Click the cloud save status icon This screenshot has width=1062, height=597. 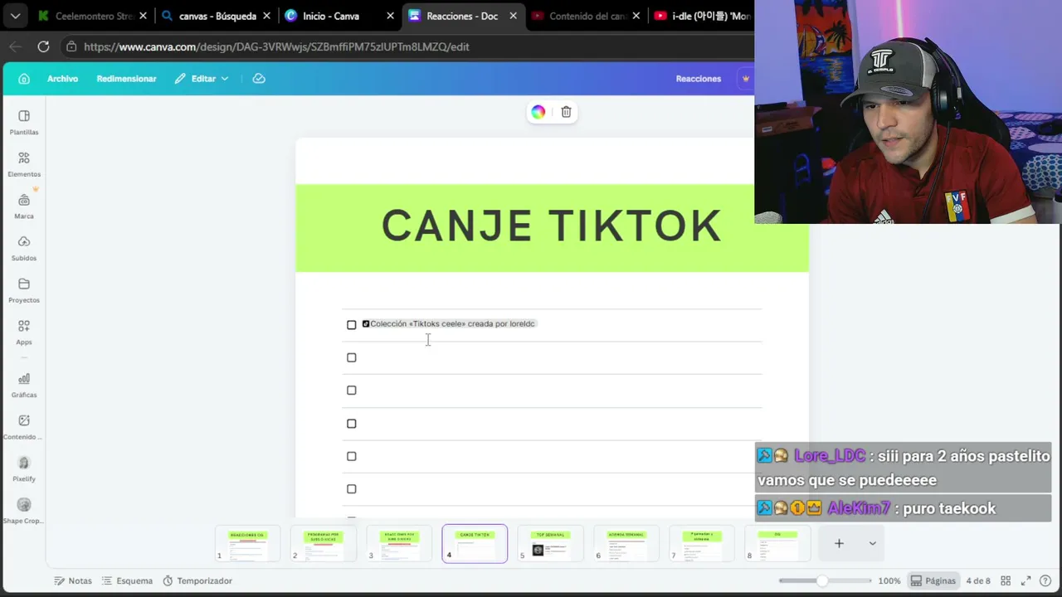pyautogui.click(x=259, y=79)
